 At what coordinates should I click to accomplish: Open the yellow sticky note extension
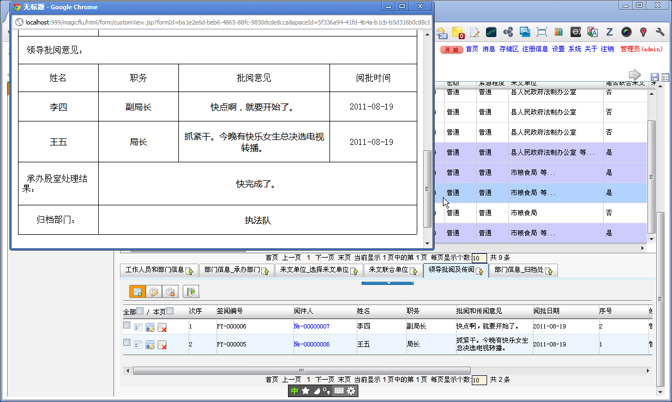tap(458, 33)
